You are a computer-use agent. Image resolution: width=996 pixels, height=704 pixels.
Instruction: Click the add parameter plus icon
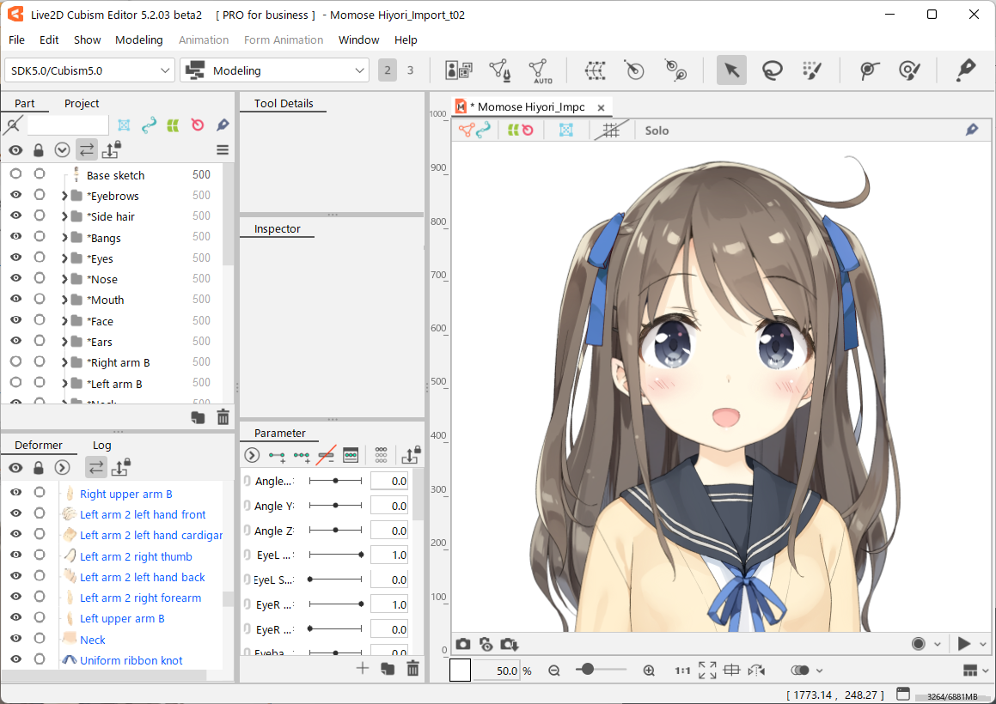pyautogui.click(x=363, y=669)
